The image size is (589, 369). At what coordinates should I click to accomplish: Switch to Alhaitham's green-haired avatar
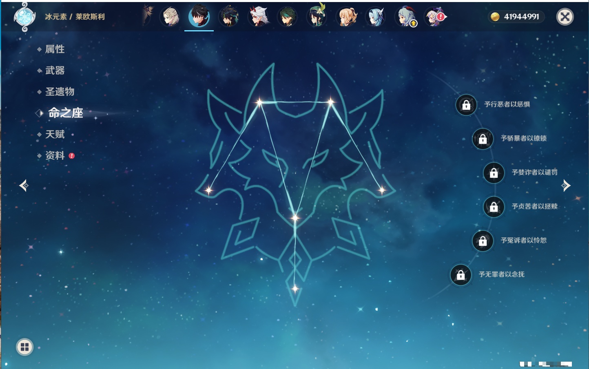(x=288, y=17)
